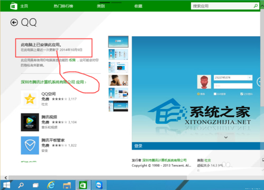Open the QQ空间 app title
Viewport: 264px width, 190px height.
pos(49,94)
